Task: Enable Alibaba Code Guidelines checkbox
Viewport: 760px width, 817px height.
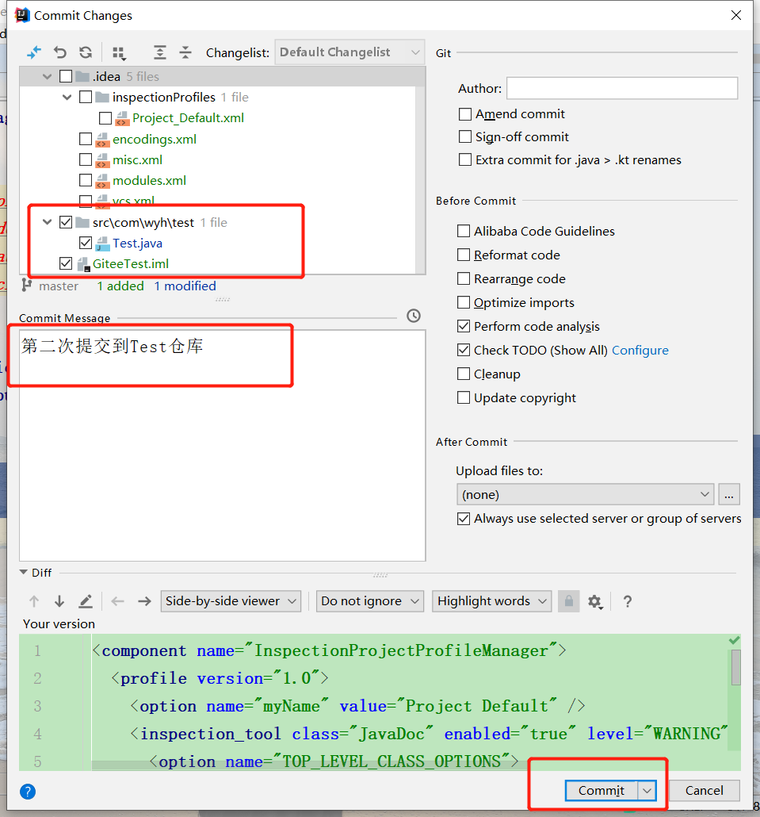Action: click(464, 231)
